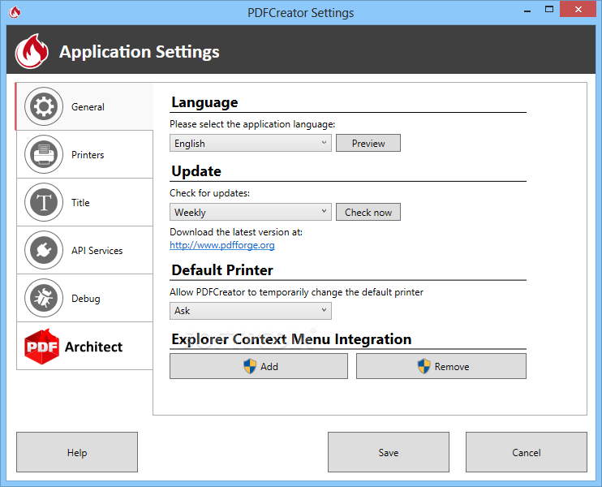Screen dimensions: 602x487
Task: Click the Language section heading
Action: click(204, 102)
